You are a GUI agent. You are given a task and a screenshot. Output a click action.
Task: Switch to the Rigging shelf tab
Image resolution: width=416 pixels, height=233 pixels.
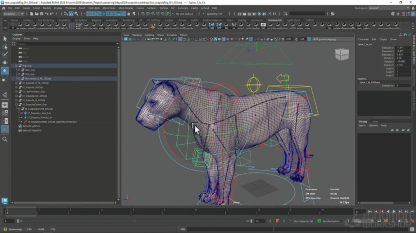tap(96, 20)
